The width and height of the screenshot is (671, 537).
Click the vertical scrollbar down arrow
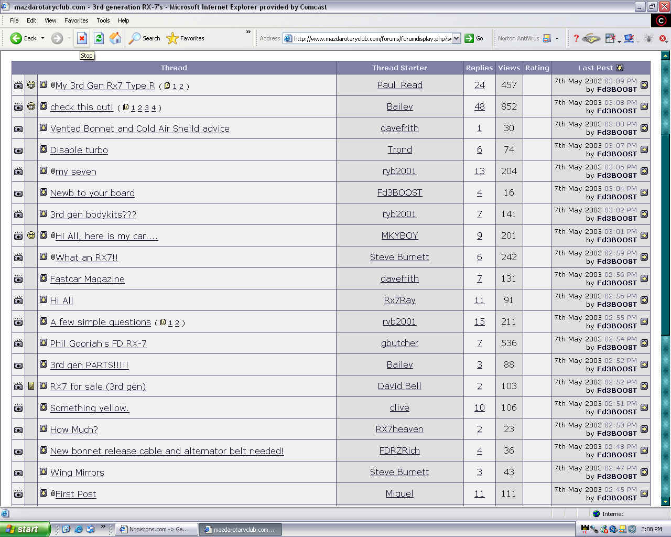[666, 501]
